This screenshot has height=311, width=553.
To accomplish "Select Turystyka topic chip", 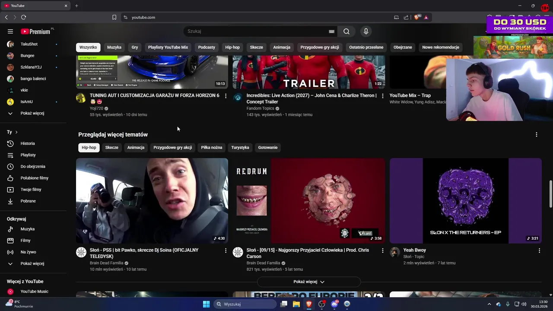I will (x=240, y=147).
